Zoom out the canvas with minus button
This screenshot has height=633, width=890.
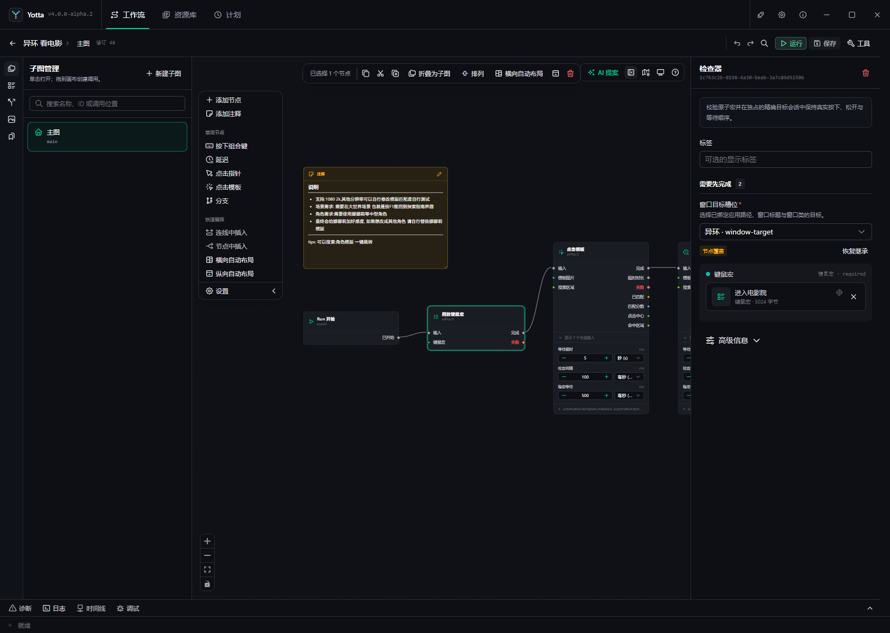pyautogui.click(x=207, y=555)
